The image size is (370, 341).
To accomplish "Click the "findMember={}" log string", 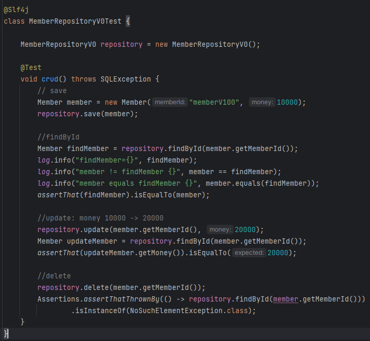I will pos(106,160).
